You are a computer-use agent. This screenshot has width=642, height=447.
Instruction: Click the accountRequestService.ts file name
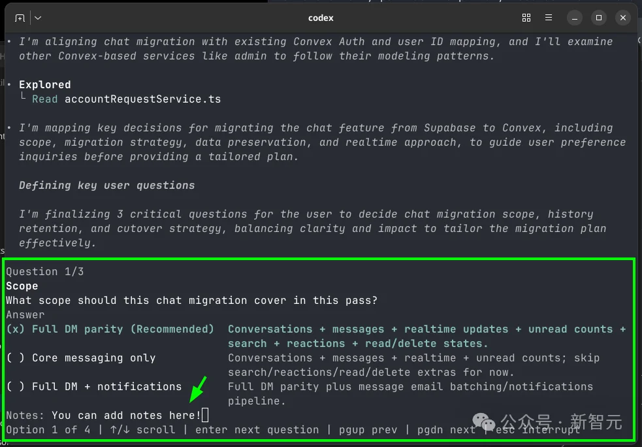(x=142, y=99)
